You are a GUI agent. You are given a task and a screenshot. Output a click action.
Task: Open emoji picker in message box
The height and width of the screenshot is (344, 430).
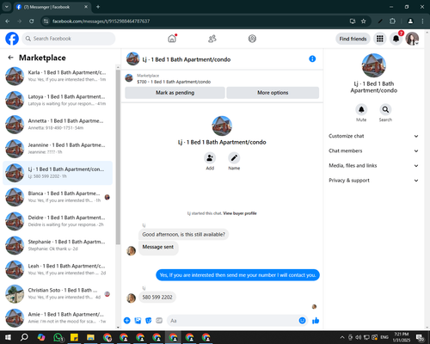(x=302, y=321)
